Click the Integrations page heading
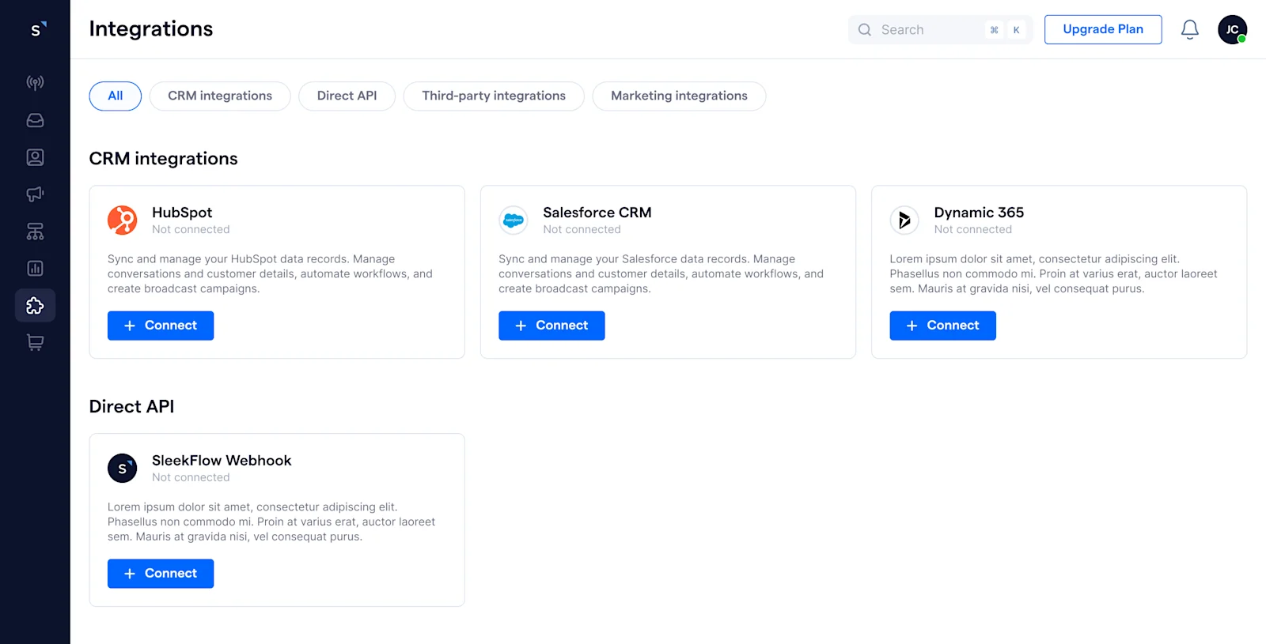 (151, 29)
